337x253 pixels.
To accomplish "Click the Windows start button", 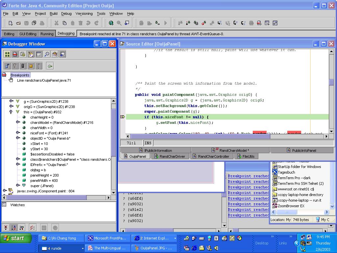I will click(16, 238).
